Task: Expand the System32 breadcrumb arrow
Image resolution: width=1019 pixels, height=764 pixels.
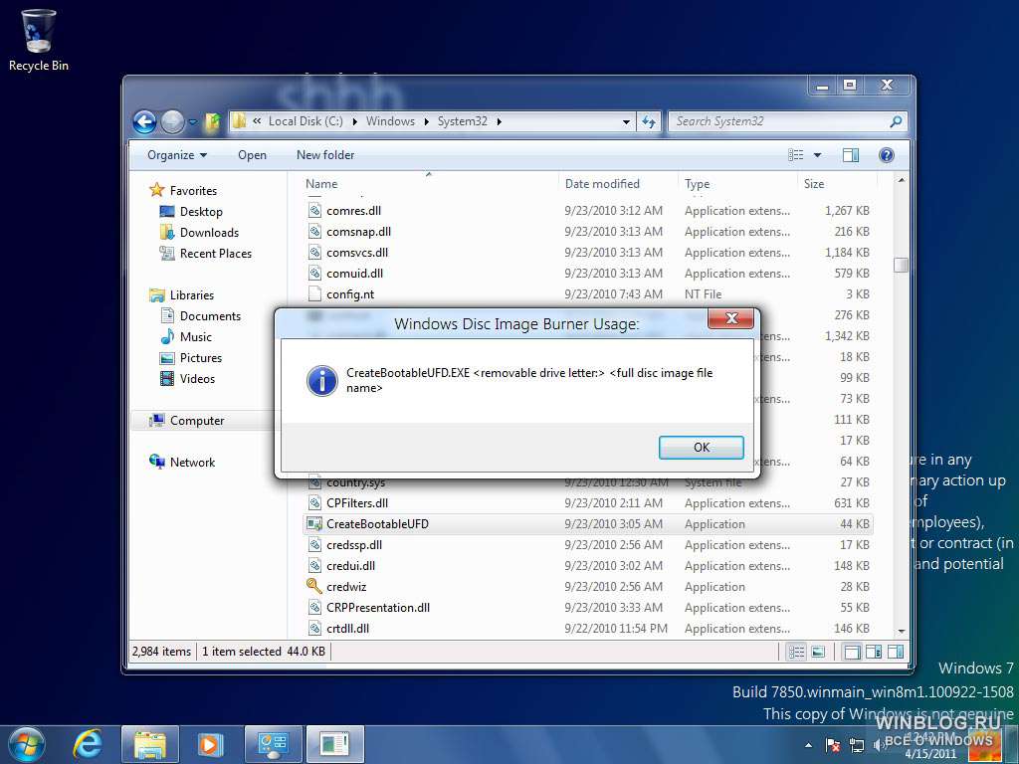Action: pyautogui.click(x=500, y=121)
